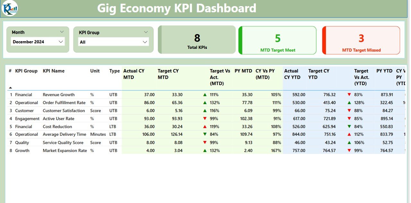Click green down arrow in Cost Reduction YTD
Screen dimensions: 411x203
[x=349, y=127]
